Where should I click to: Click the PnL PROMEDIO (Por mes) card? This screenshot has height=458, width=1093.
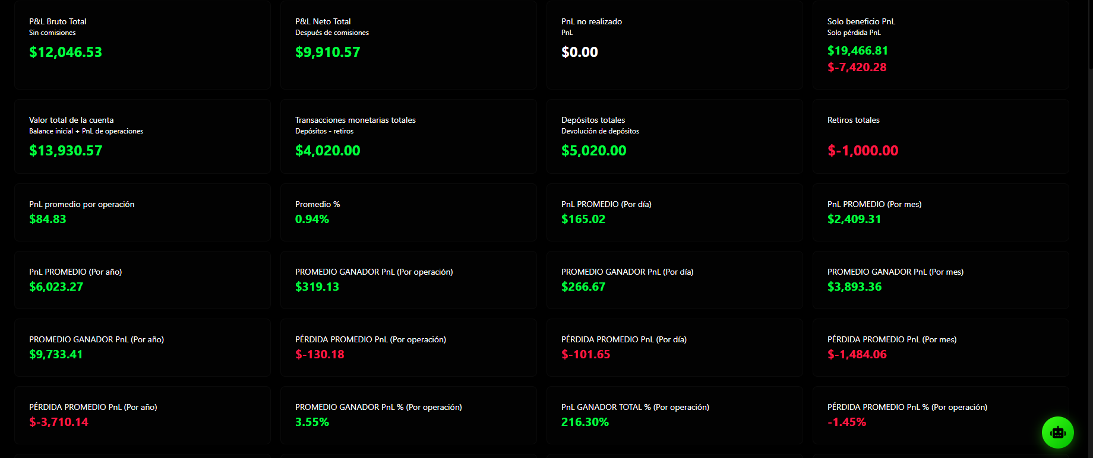[940, 212]
